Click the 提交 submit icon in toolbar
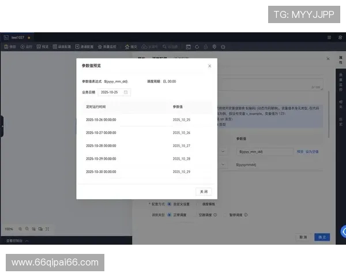 [127, 47]
